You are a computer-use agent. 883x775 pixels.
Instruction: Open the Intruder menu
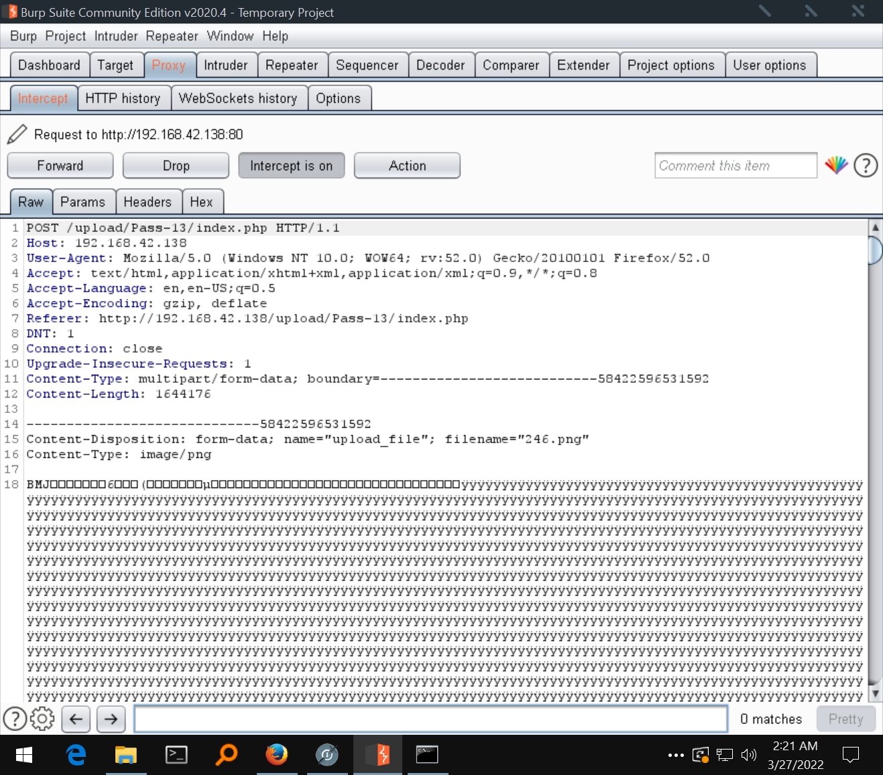116,36
